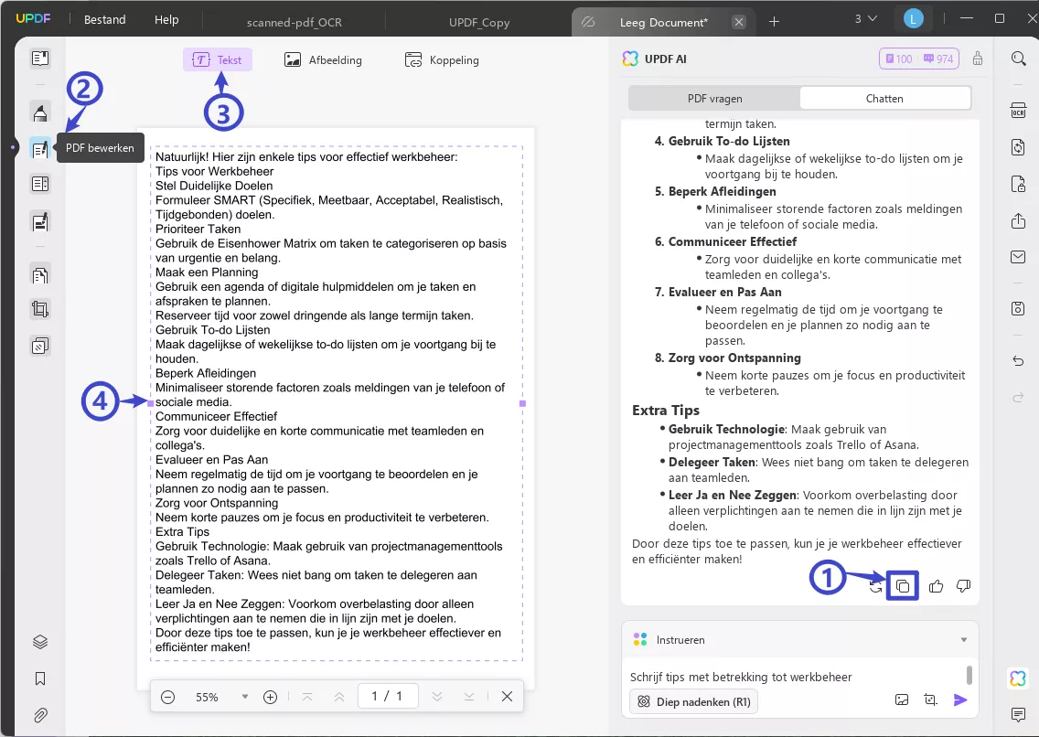1039x737 pixels.
Task: Click the page number field 1 / 1
Action: pos(388,696)
